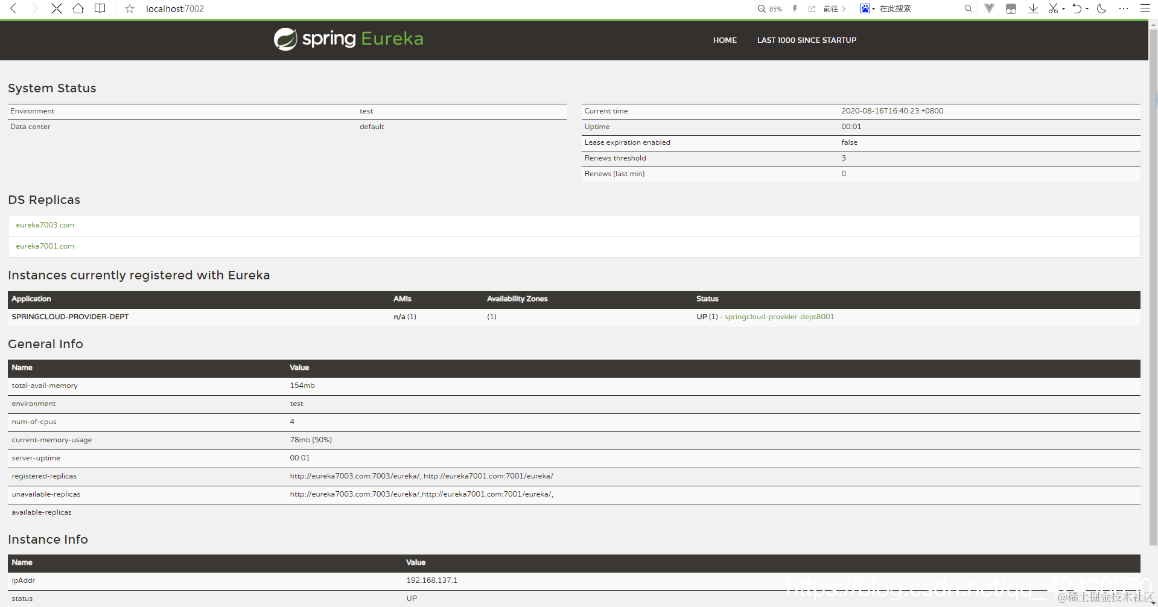Image resolution: width=1158 pixels, height=607 pixels.
Task: Click the 前往 go button
Action: 835,8
